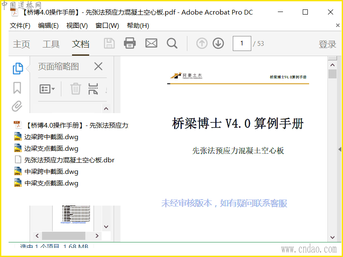Open the 窗口(W) menu
Viewport: 343px width, 257px height.
107,26
